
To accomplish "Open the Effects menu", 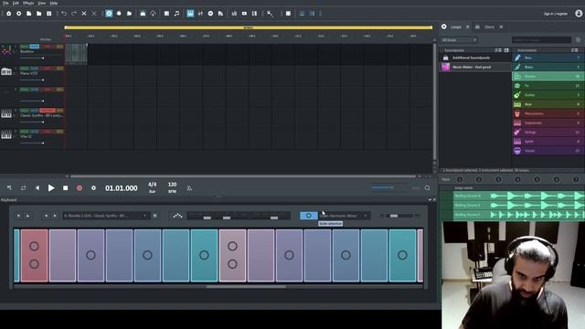I will [28, 3].
